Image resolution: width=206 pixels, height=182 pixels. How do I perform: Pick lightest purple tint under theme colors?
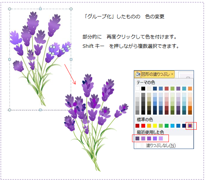coord(178,95)
